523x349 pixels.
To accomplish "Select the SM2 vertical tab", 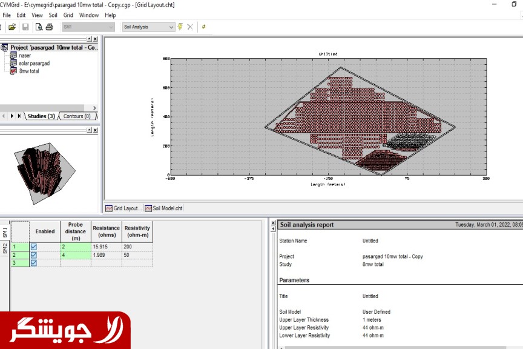I will [x=5, y=250].
